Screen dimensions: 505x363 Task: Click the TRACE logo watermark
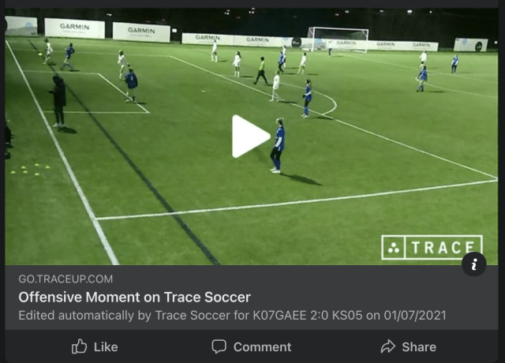(x=432, y=247)
